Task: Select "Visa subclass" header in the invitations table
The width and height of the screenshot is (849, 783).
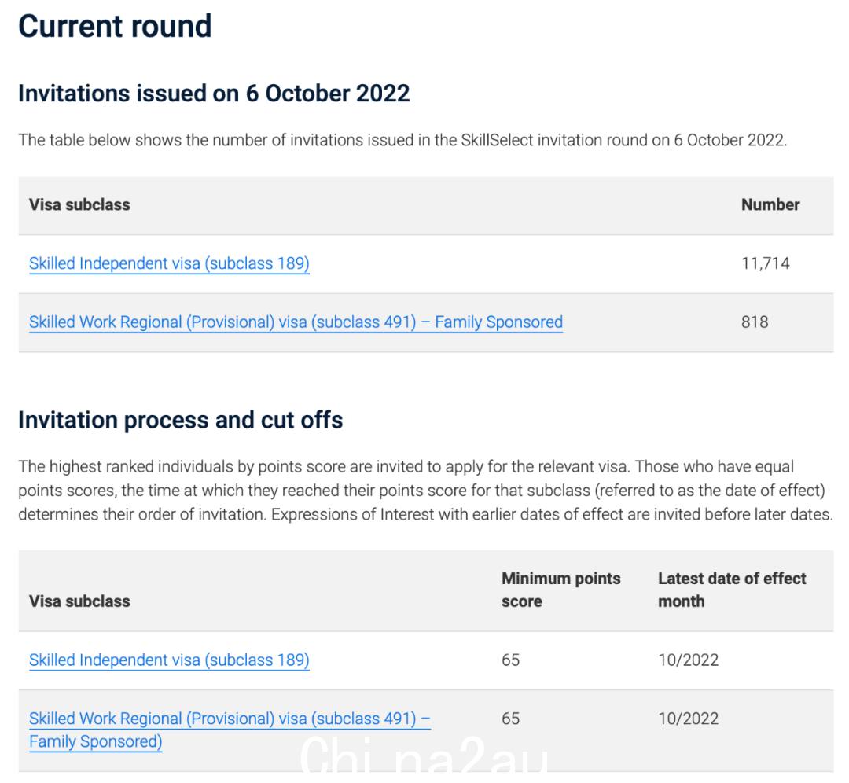Action: point(79,204)
